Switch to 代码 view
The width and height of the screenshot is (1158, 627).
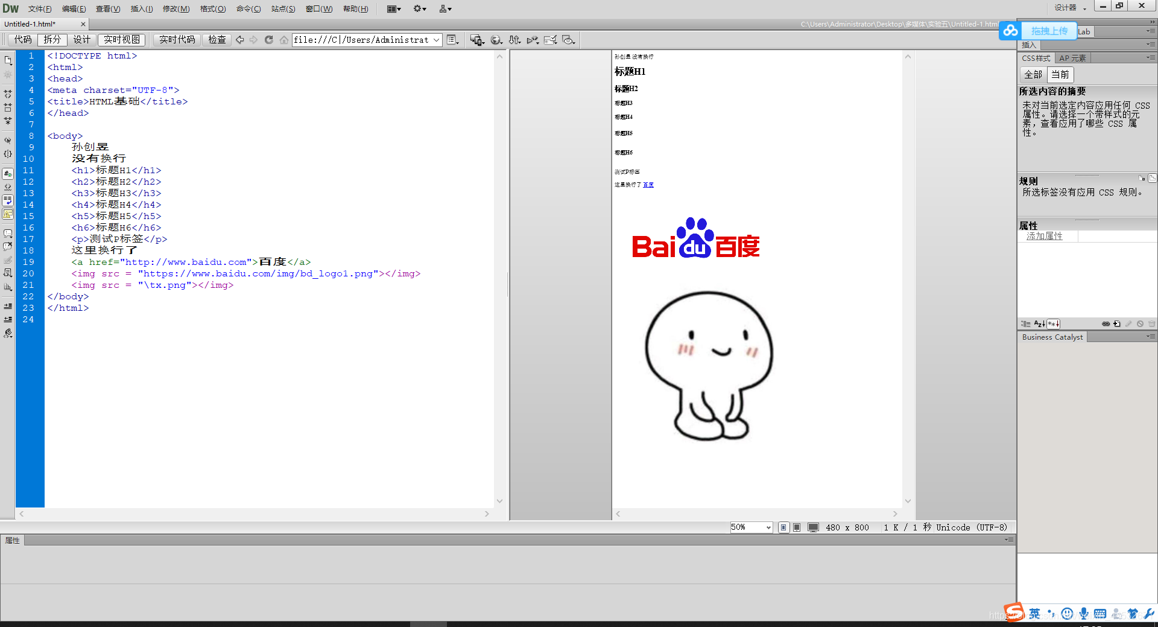pyautogui.click(x=23, y=40)
